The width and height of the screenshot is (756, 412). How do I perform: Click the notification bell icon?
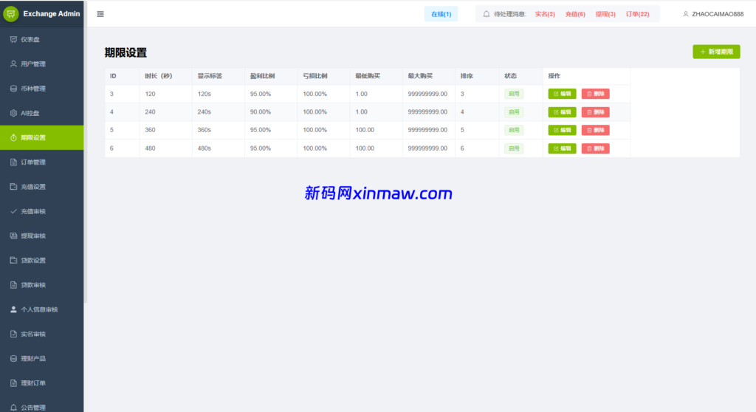tap(486, 14)
